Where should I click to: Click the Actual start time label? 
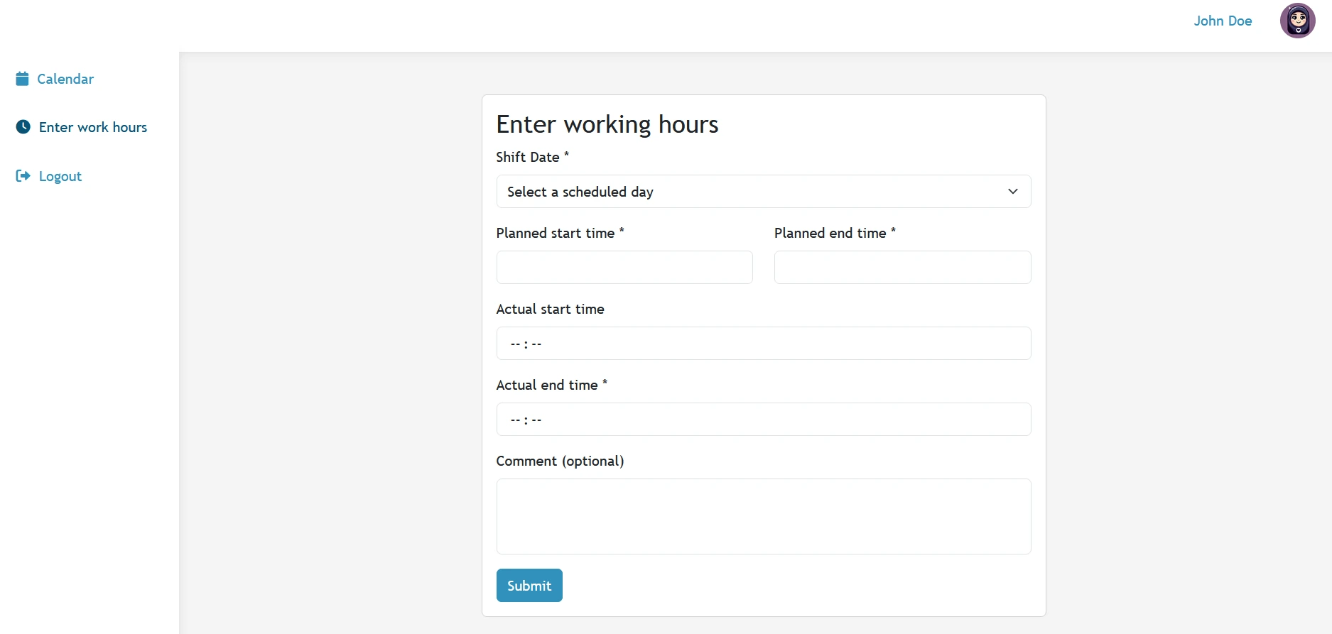coord(550,309)
